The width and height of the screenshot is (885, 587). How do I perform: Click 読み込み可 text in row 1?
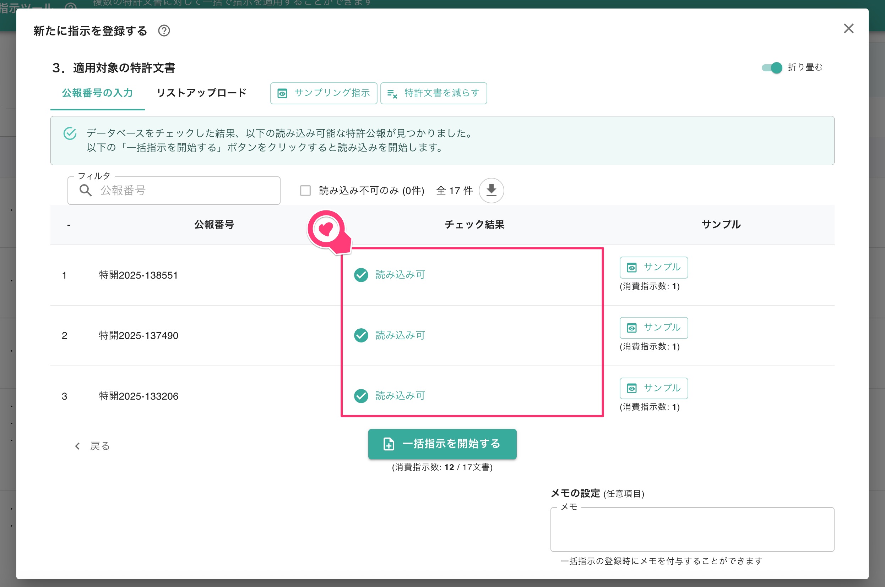(x=400, y=275)
